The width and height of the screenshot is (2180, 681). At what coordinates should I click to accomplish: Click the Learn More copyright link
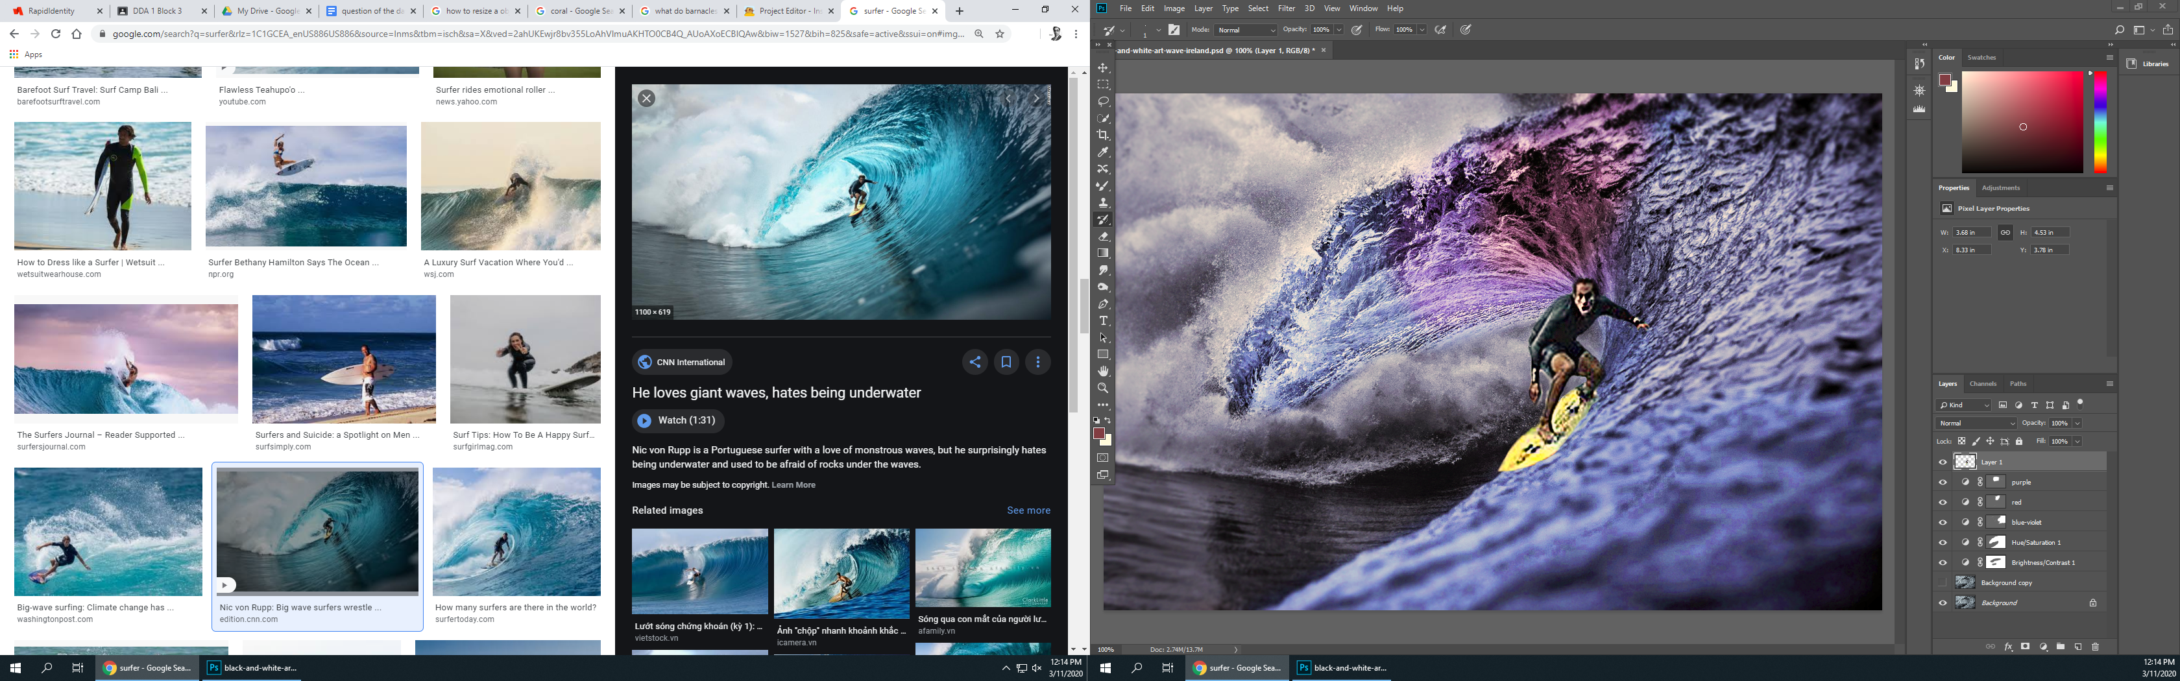pyautogui.click(x=793, y=484)
